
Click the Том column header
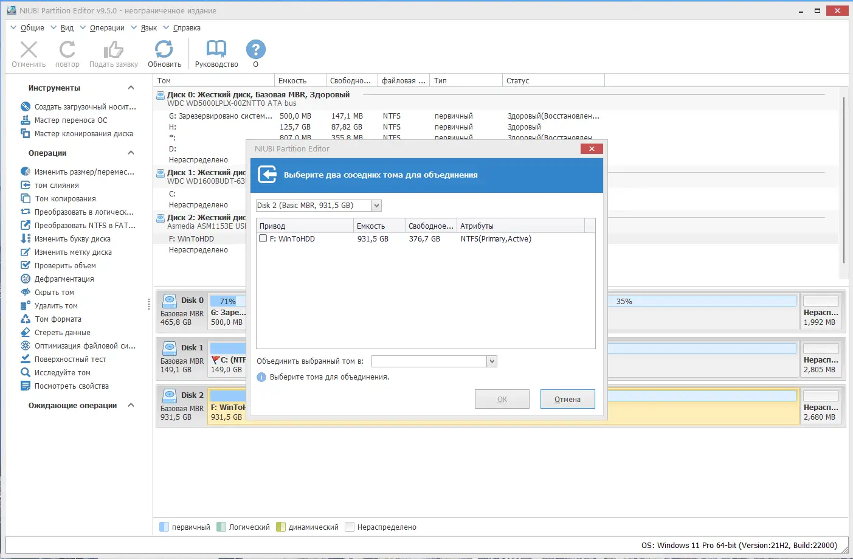pyautogui.click(x=213, y=80)
